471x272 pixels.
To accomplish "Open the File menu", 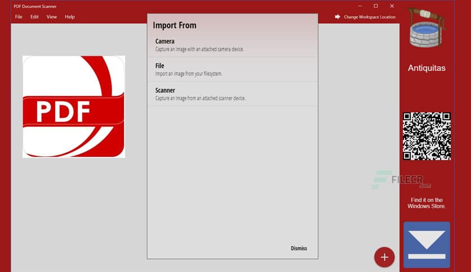I will coord(19,17).
